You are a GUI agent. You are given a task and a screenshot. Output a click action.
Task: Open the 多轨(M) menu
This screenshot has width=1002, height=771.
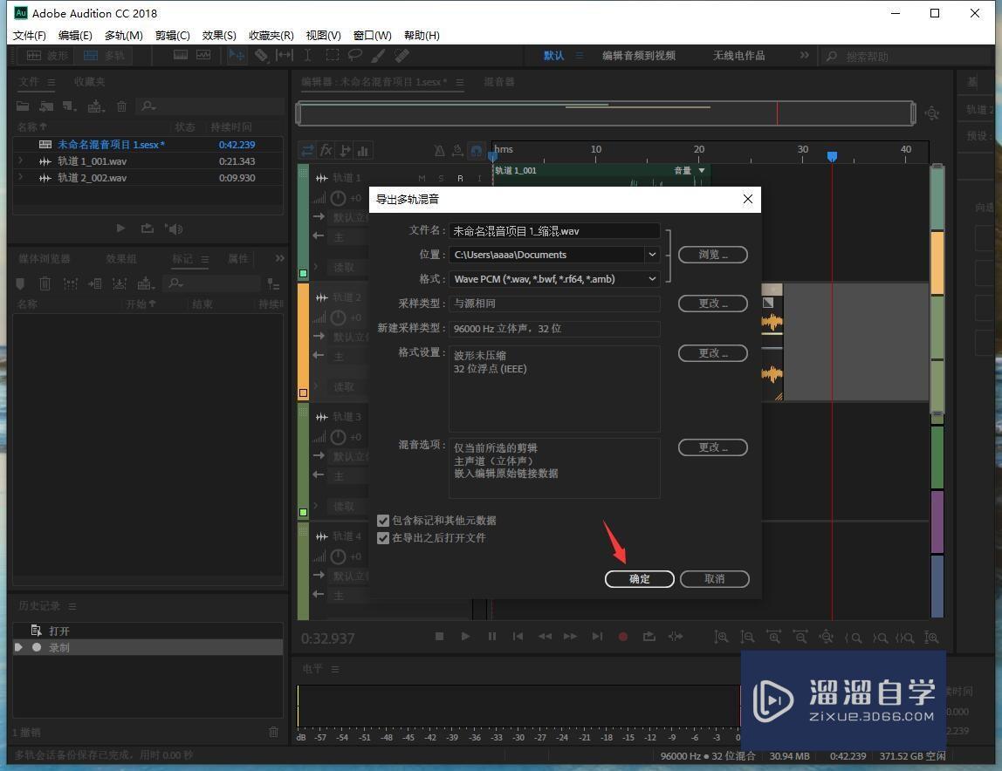tap(123, 35)
